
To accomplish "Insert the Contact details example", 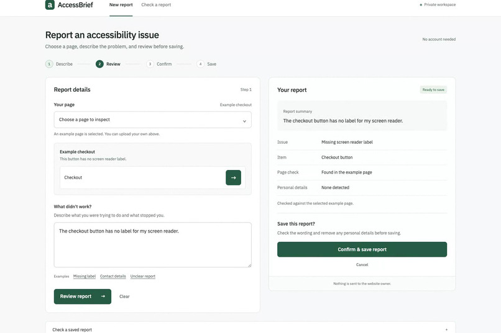I will coord(113,277).
